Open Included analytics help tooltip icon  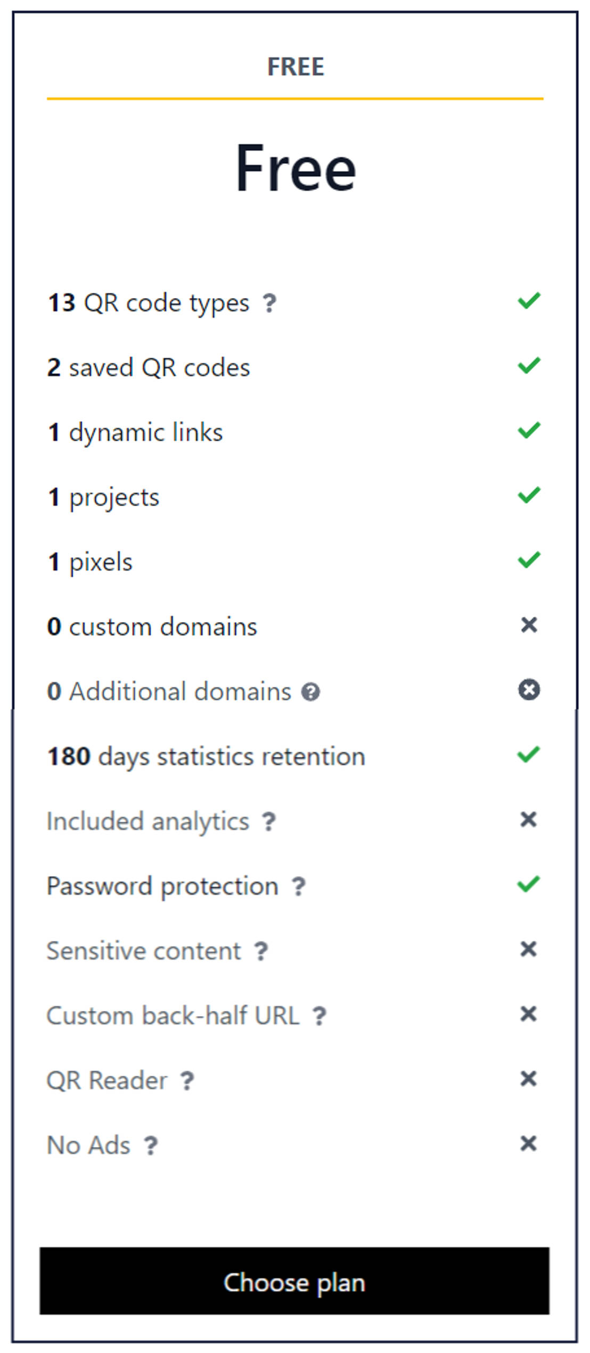(x=269, y=821)
